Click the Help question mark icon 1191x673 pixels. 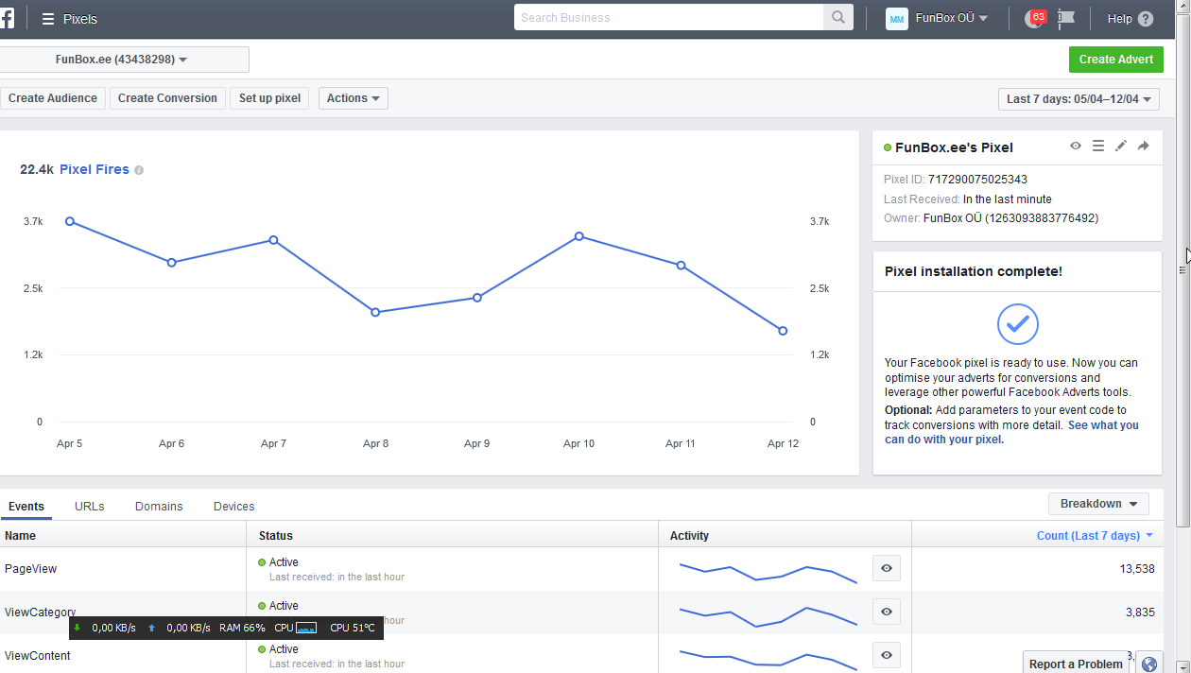1146,19
